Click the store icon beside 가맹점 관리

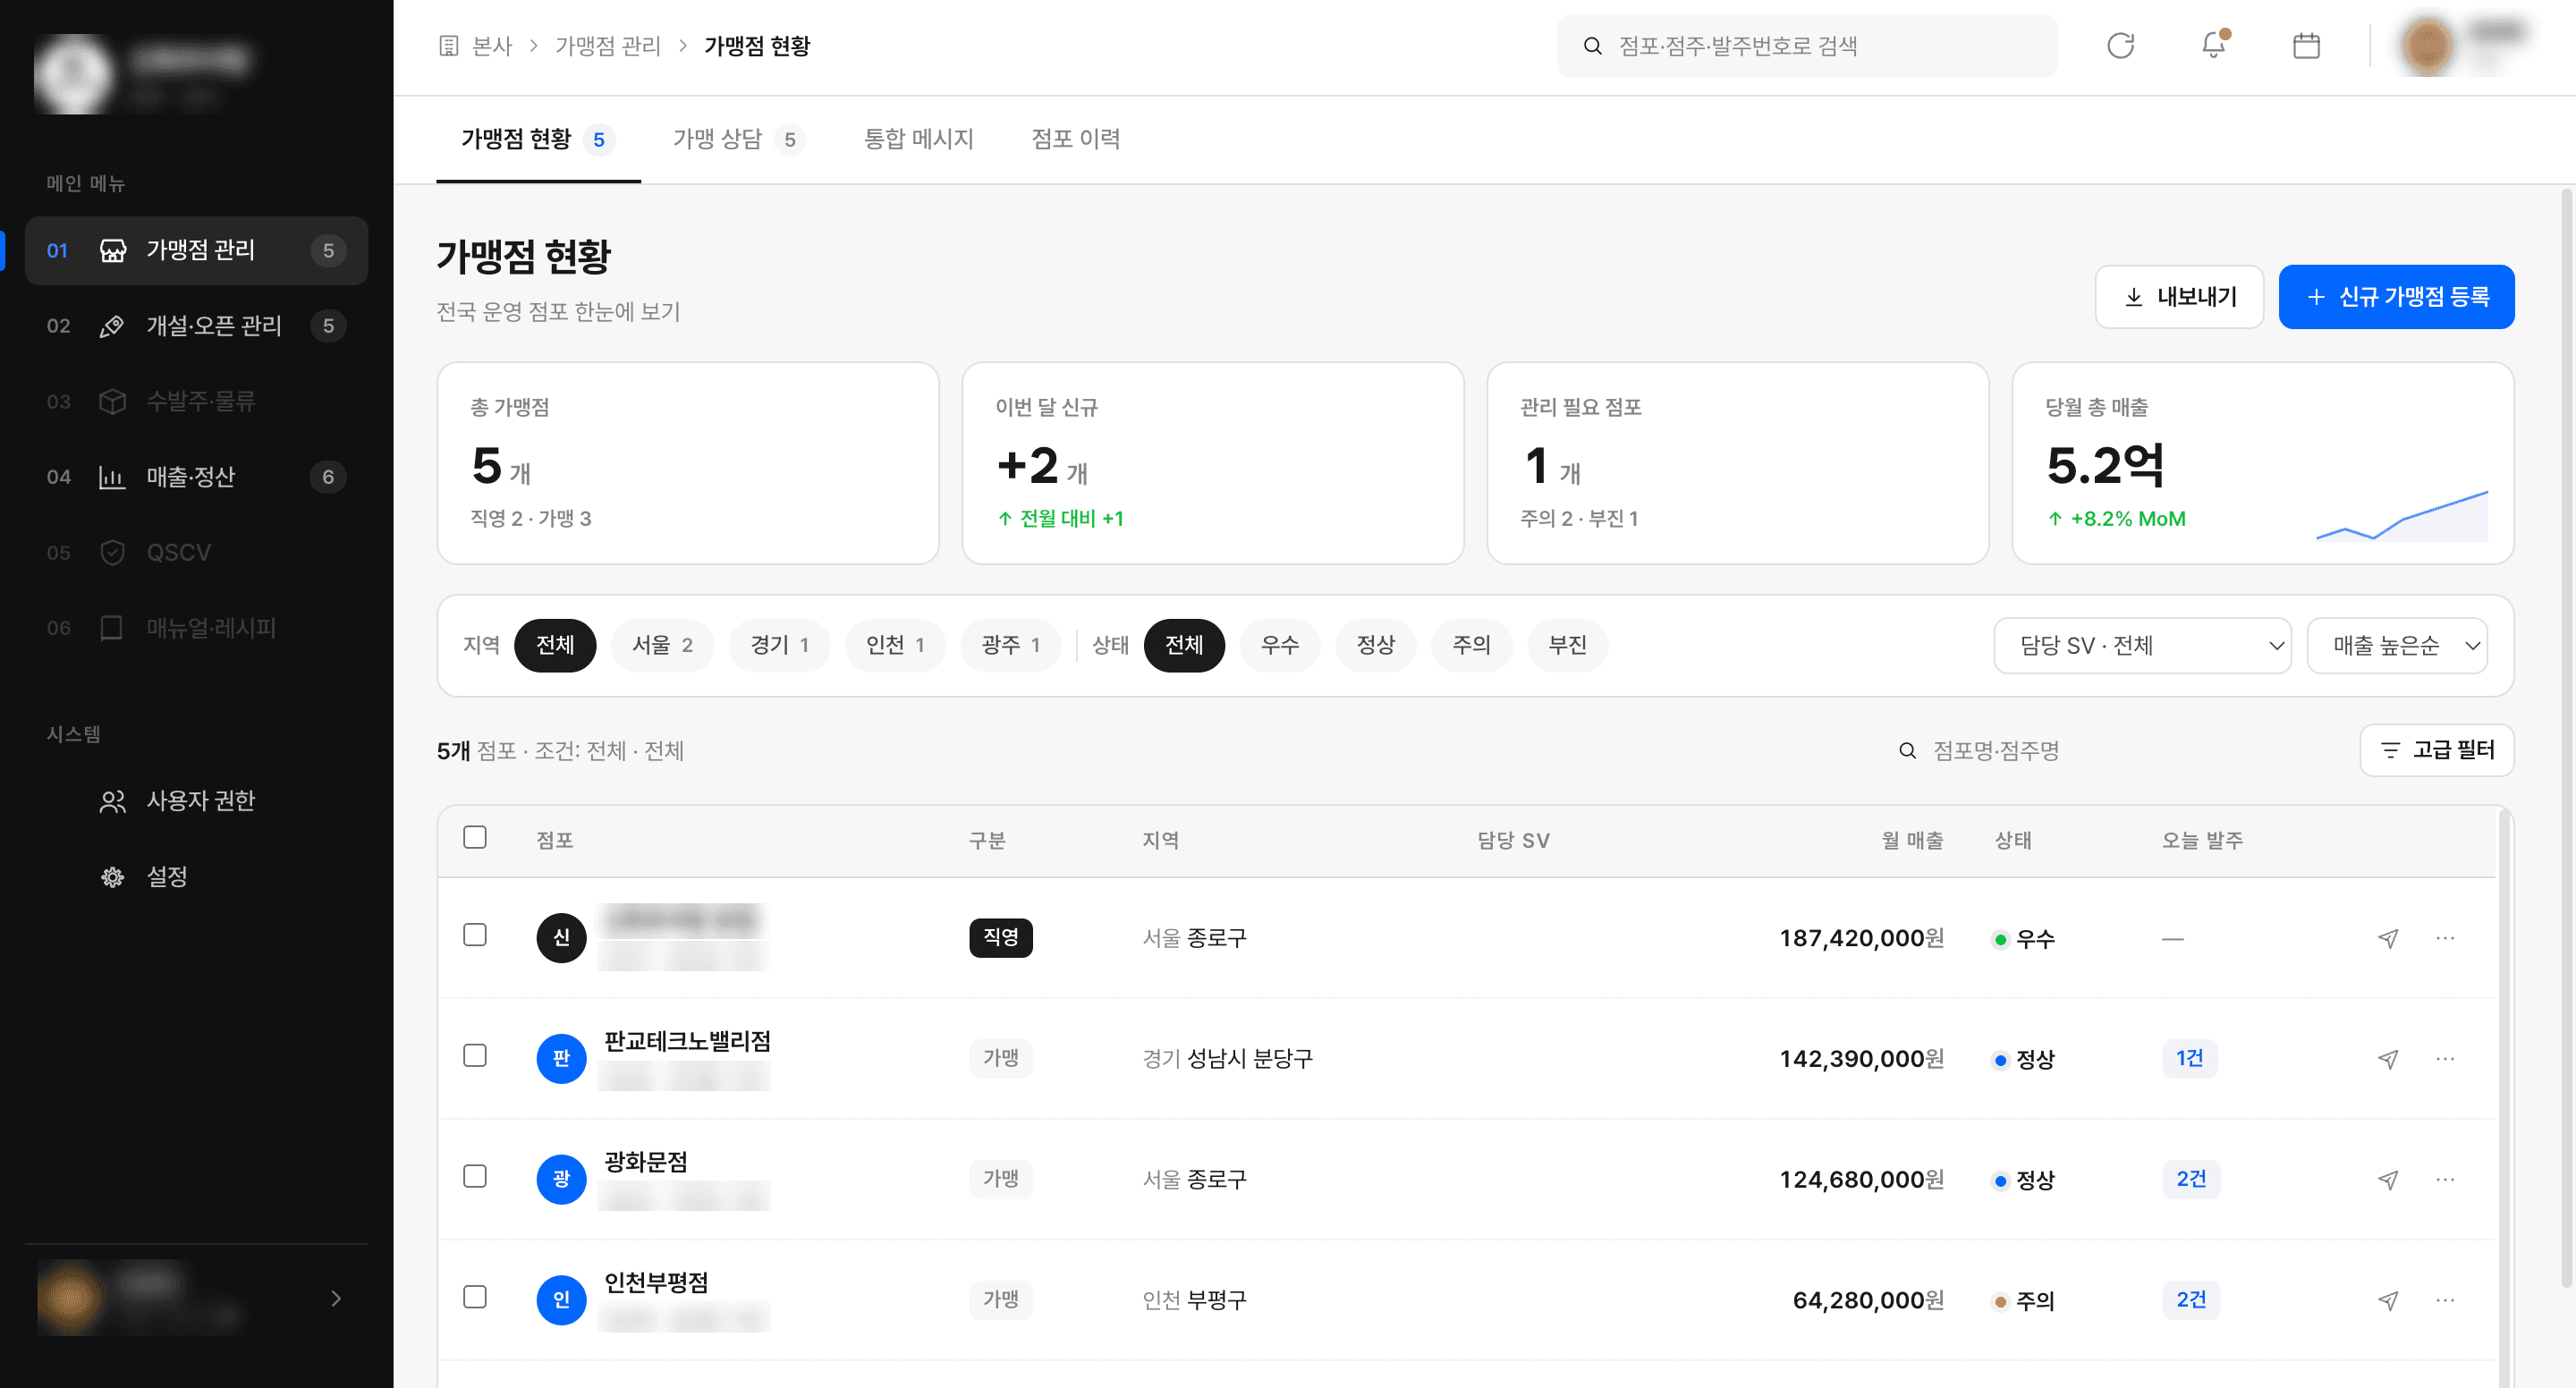point(113,250)
